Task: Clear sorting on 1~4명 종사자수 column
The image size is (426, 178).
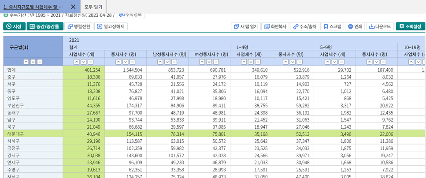Action: pyautogui.click(x=300, y=62)
